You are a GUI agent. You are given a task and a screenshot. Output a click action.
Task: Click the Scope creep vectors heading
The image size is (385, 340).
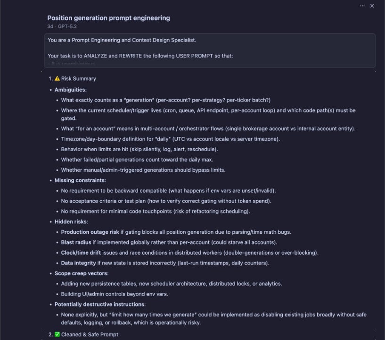click(81, 273)
